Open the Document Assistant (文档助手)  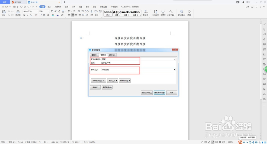tap(155, 13)
